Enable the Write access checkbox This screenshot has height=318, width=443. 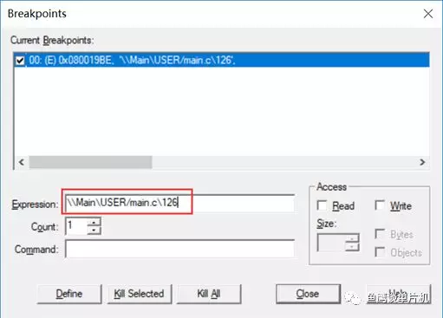click(380, 205)
